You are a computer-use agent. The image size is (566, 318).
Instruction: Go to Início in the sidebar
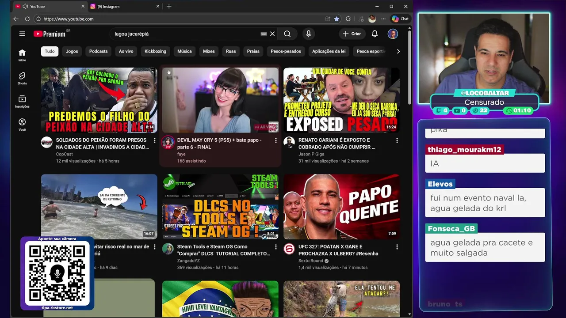coord(22,55)
